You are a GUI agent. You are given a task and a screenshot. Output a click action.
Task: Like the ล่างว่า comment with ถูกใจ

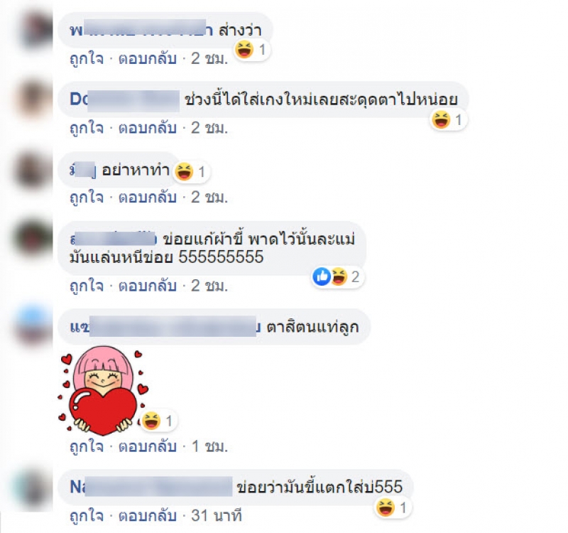pos(87,58)
